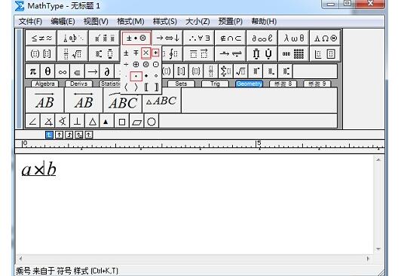
Task: Open the miscellaneous symbols palette (∂∞ℓ)
Action: [262, 38]
